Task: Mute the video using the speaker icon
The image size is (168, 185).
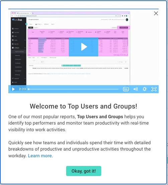Action: click(136, 89)
